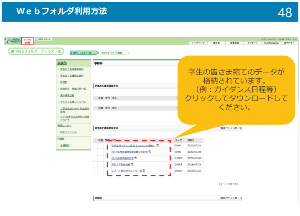300x216 pixels.
Task: Open PDF icon beside 2019年度各種課程資格単位充足者
Action: 150,152
